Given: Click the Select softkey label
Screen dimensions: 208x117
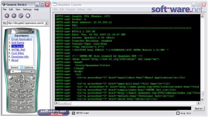Looking at the screenshot, I should coord(15,67).
